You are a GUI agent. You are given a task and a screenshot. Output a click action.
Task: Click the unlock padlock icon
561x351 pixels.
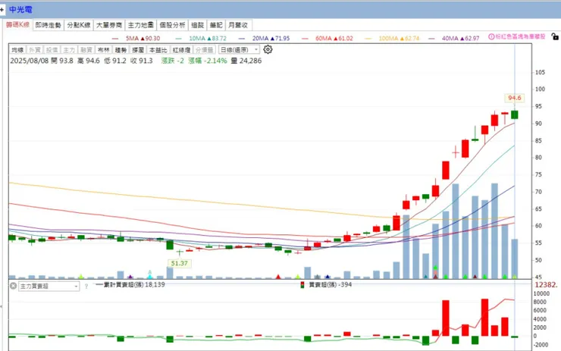point(555,36)
